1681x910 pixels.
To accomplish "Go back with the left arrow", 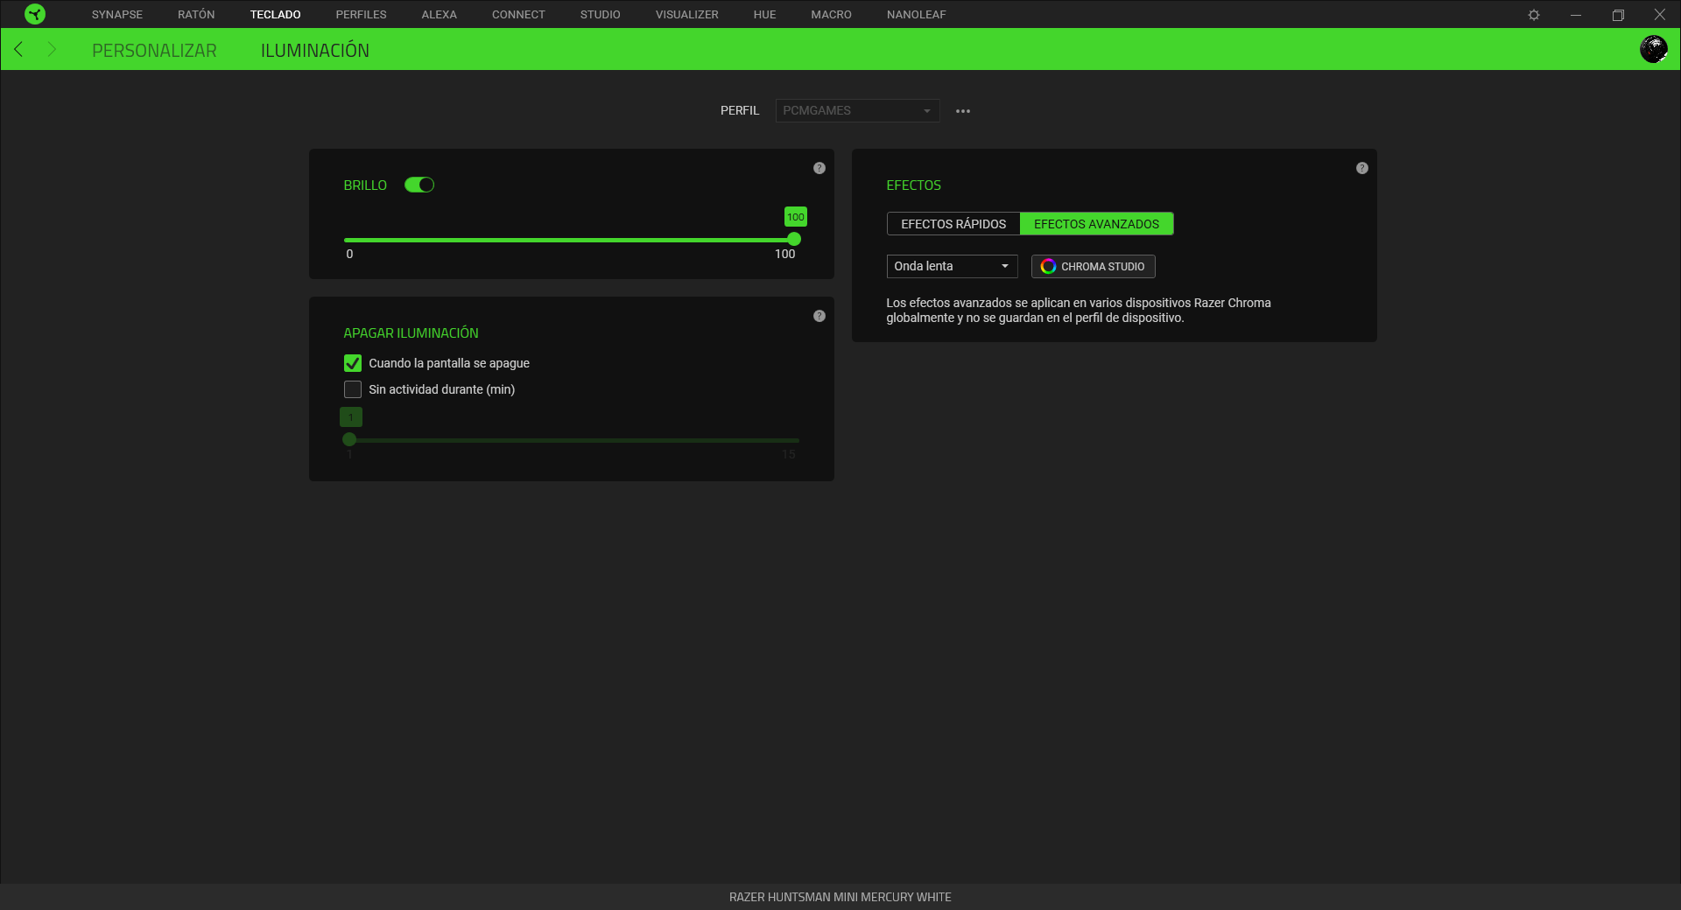I will tap(18, 49).
